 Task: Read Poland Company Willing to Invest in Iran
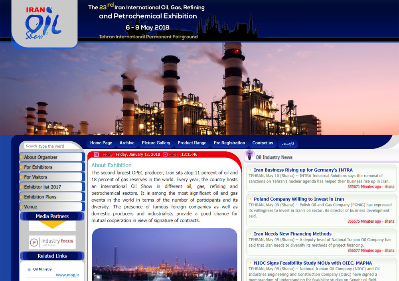[x=299, y=199]
